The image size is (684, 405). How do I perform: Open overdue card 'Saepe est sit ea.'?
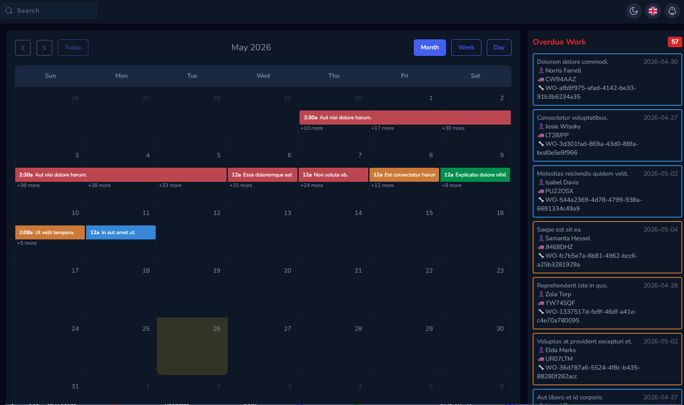(607, 247)
